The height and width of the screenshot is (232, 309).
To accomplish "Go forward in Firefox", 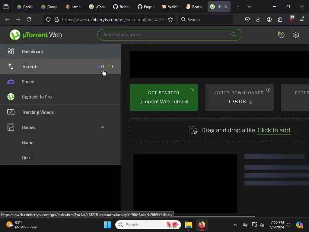I will pyautogui.click(x=18, y=20).
